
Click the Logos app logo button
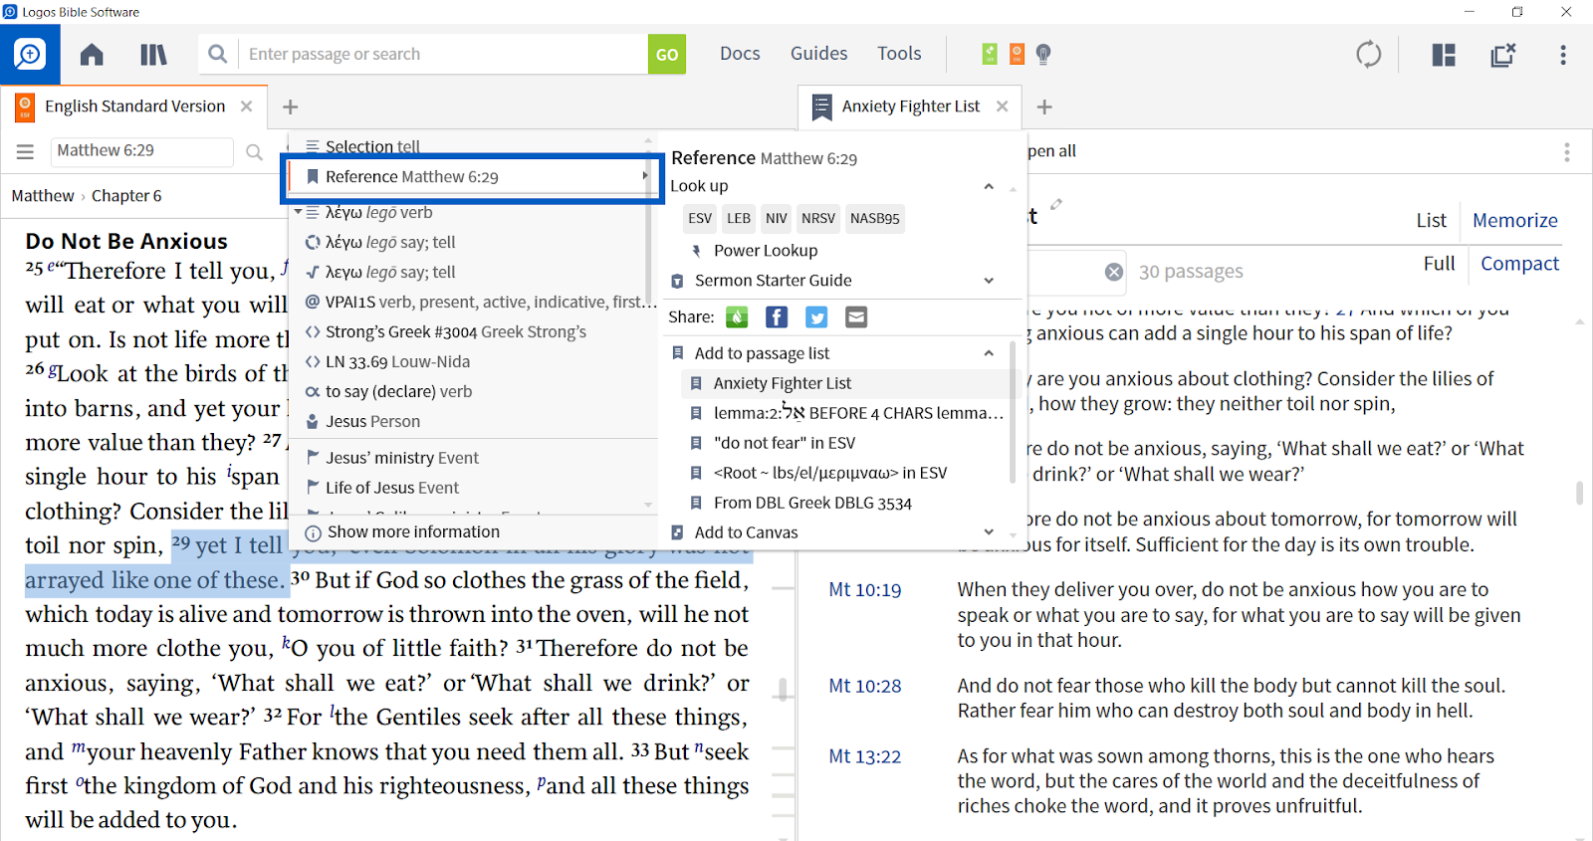coord(30,54)
